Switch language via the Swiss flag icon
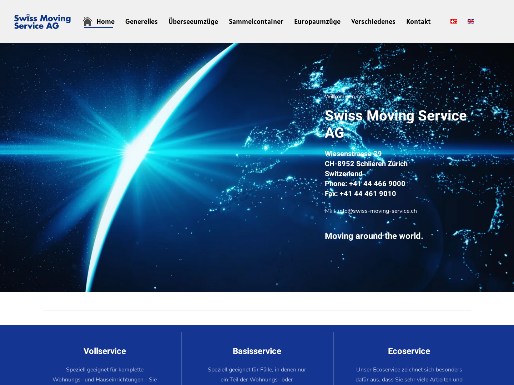This screenshot has width=514, height=385. coord(454,21)
